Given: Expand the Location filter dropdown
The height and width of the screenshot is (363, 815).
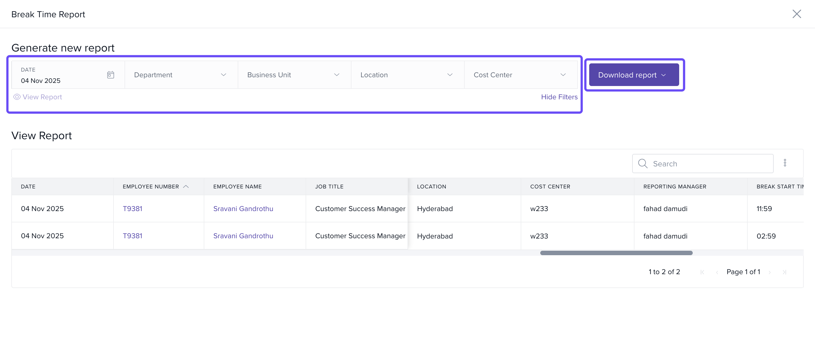Looking at the screenshot, I should point(407,75).
